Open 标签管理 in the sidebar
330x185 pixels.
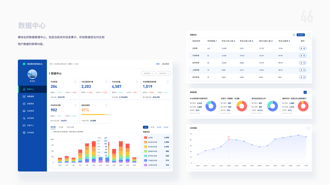click(32, 118)
